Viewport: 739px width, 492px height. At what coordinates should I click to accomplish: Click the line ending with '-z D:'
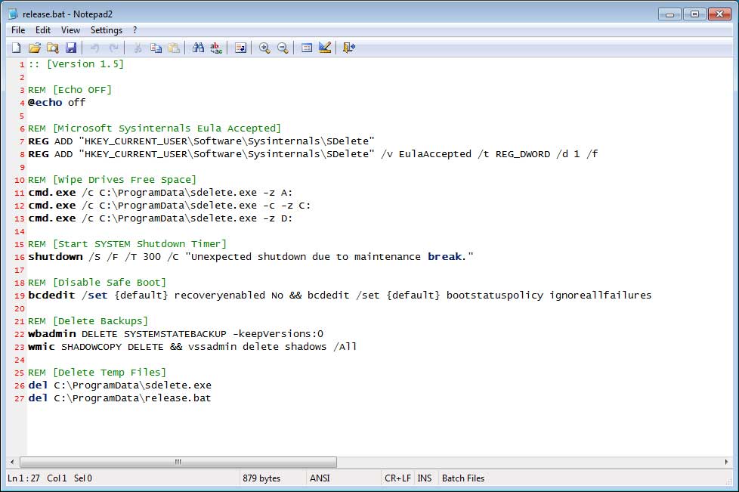pyautogui.click(x=160, y=218)
